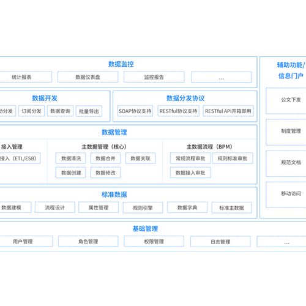Click the 数据关联 box

pyautogui.click(x=140, y=159)
